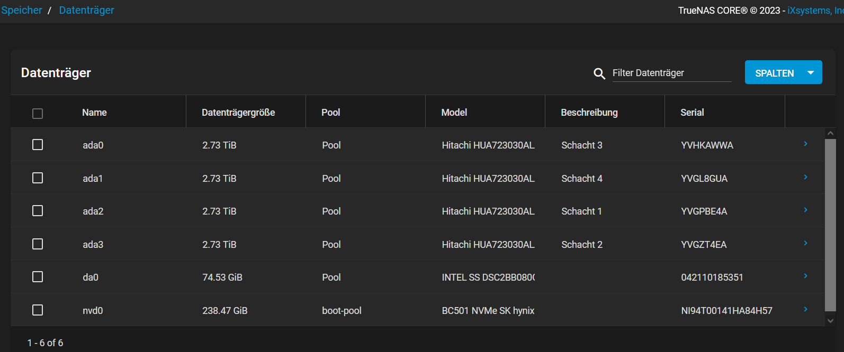The height and width of the screenshot is (352, 844).
Task: Go to Speicher breadcrumb link
Action: click(x=22, y=10)
